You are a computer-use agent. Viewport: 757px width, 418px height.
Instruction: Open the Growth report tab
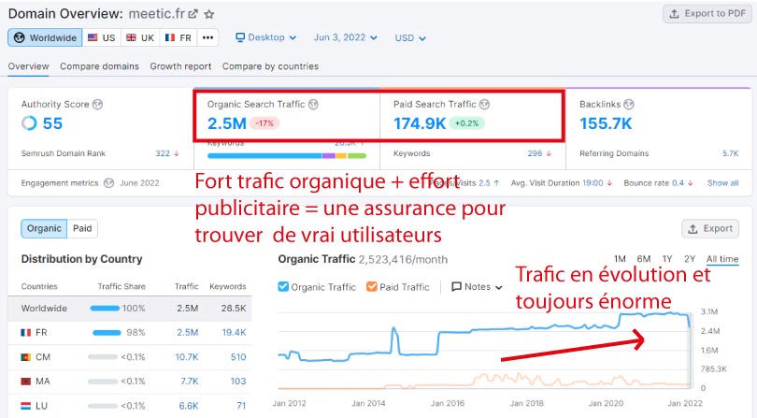click(x=180, y=66)
